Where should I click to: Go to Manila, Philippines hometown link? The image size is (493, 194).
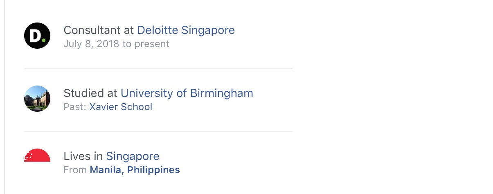pos(135,170)
